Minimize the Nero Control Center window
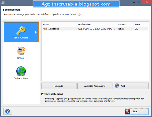 (134, 2)
